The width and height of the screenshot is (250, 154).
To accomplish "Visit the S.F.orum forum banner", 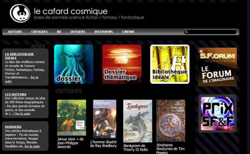I will 217,67.
